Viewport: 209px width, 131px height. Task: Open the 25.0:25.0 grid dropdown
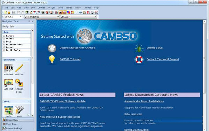[21, 17]
